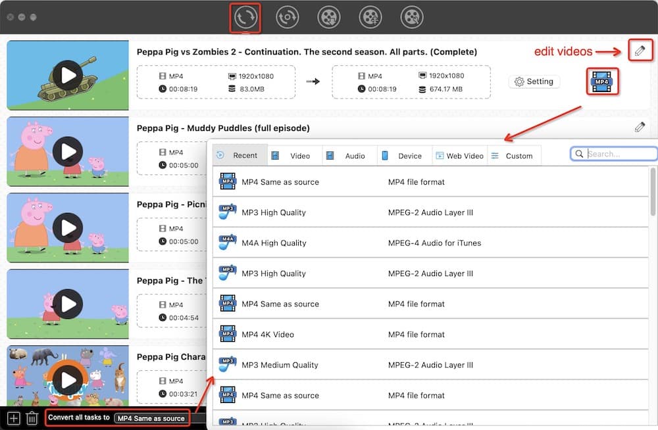The image size is (658, 430).
Task: Select the Web Video tab
Action: (459, 156)
